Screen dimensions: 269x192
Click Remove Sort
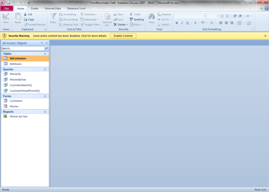coord(69,25)
